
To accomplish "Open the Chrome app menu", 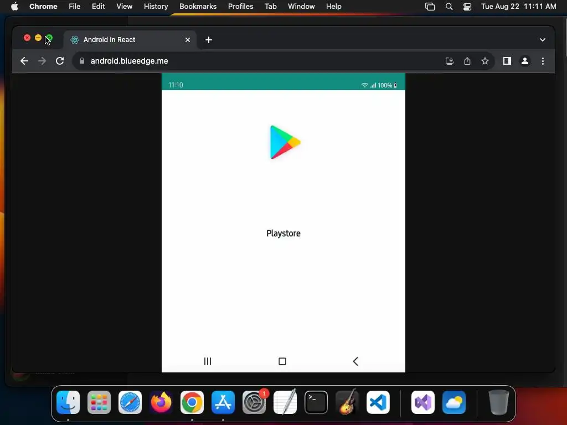I will click(x=43, y=7).
